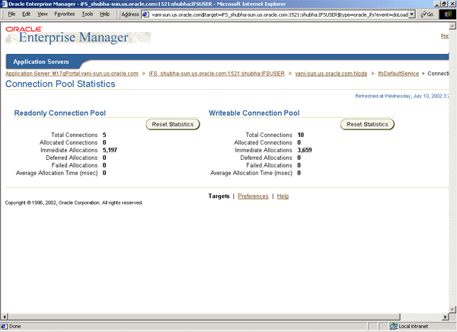Expand the address bar dropdown arrow

tap(412, 14)
